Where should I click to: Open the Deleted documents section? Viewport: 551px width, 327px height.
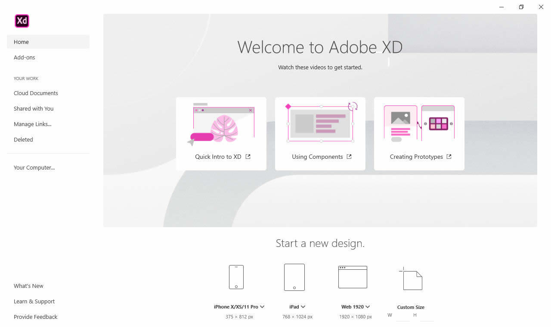(23, 139)
